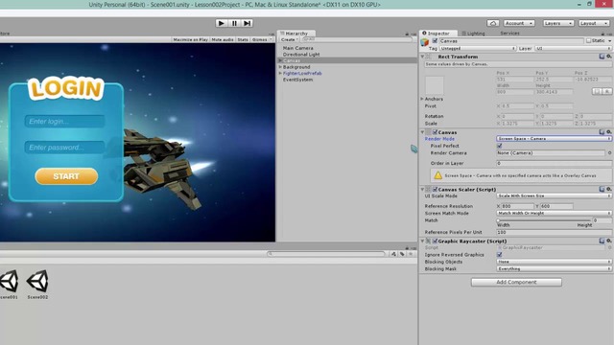This screenshot has width=614, height=345.
Task: Toggle Graphic Raycaster component enabled checkbox
Action: (x=435, y=241)
